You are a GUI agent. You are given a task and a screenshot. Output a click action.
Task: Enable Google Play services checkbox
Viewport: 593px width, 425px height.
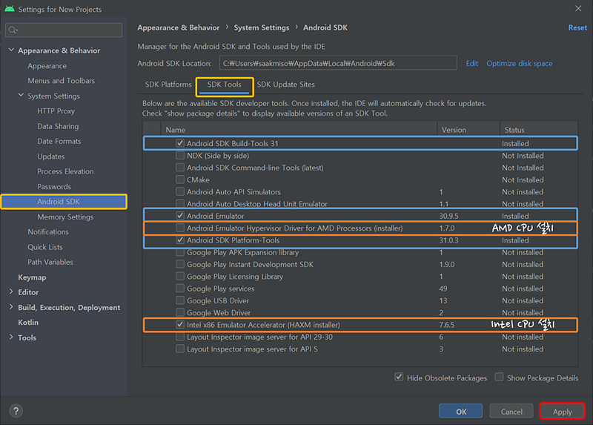[180, 289]
